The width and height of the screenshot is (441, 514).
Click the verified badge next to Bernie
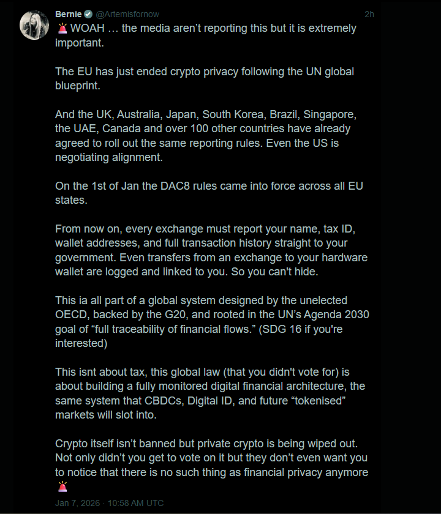pyautogui.click(x=88, y=13)
